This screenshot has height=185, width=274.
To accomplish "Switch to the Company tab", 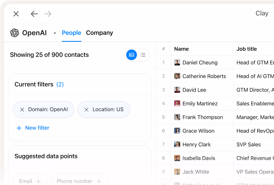I will coord(99,33).
